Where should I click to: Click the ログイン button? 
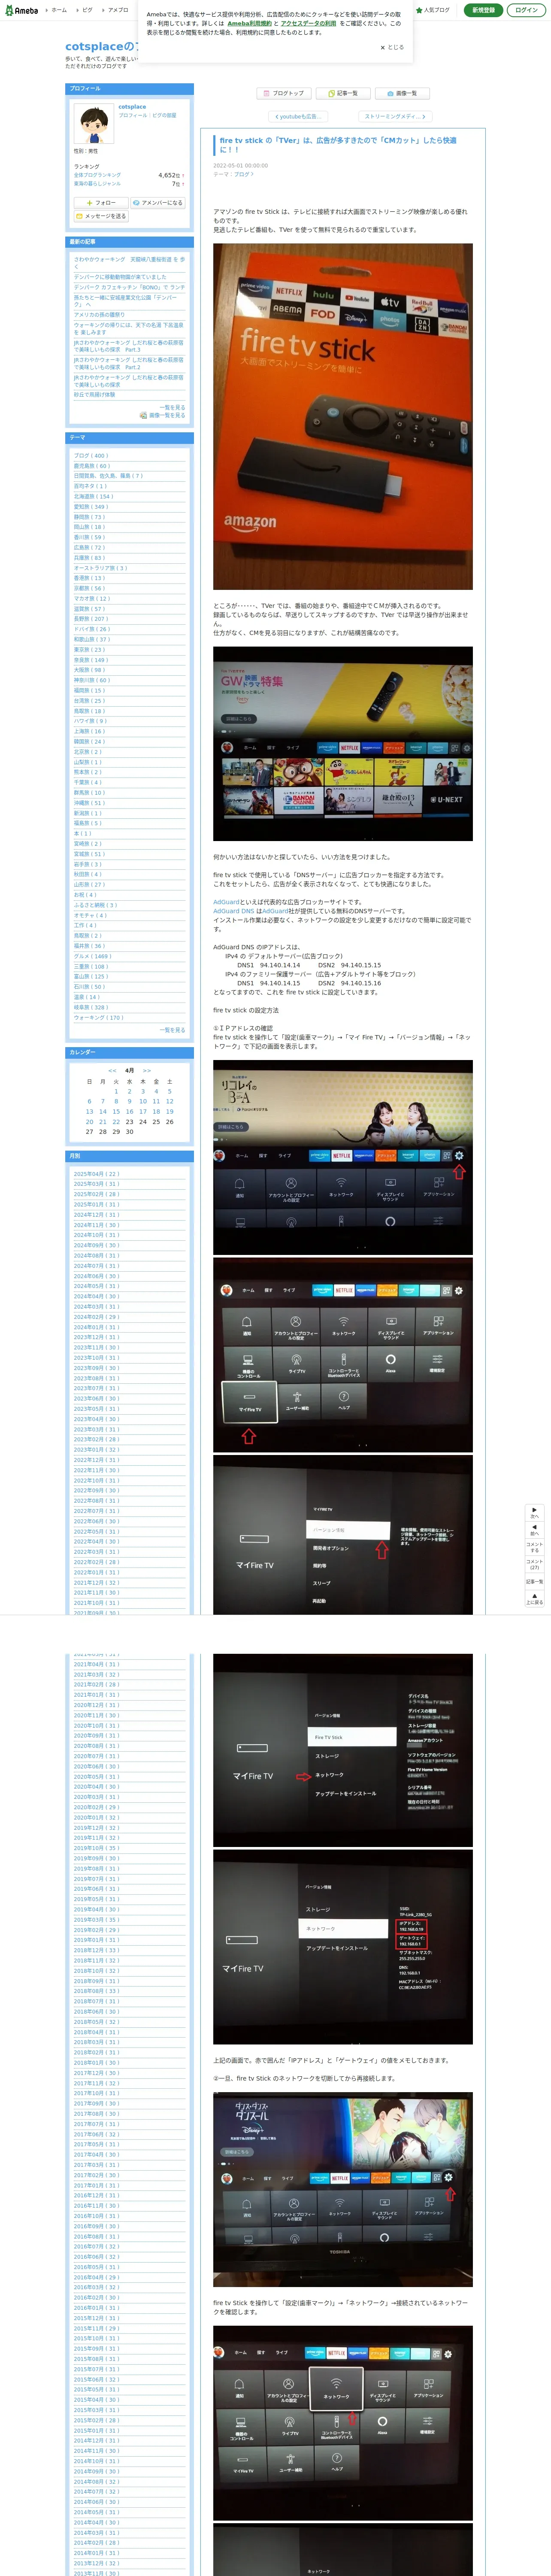click(526, 10)
